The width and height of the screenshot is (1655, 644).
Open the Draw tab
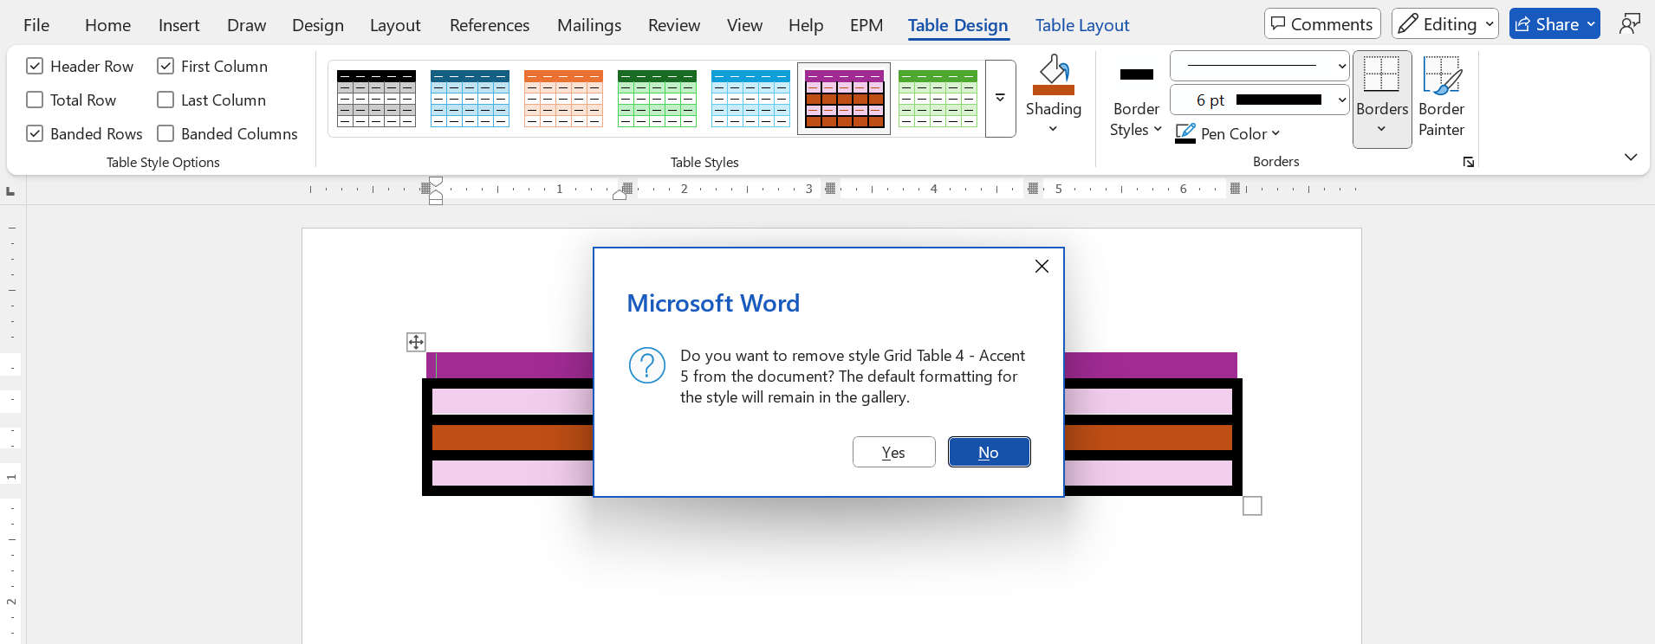click(246, 25)
